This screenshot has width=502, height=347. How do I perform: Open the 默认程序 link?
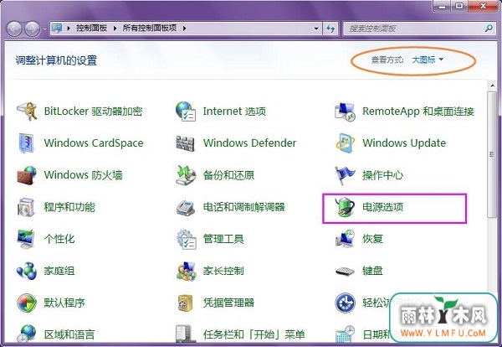point(64,303)
